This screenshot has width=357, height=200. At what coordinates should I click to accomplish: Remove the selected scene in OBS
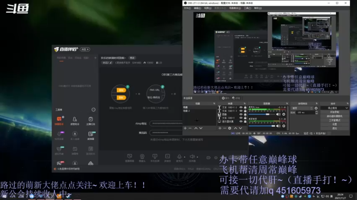[x=190, y=128]
